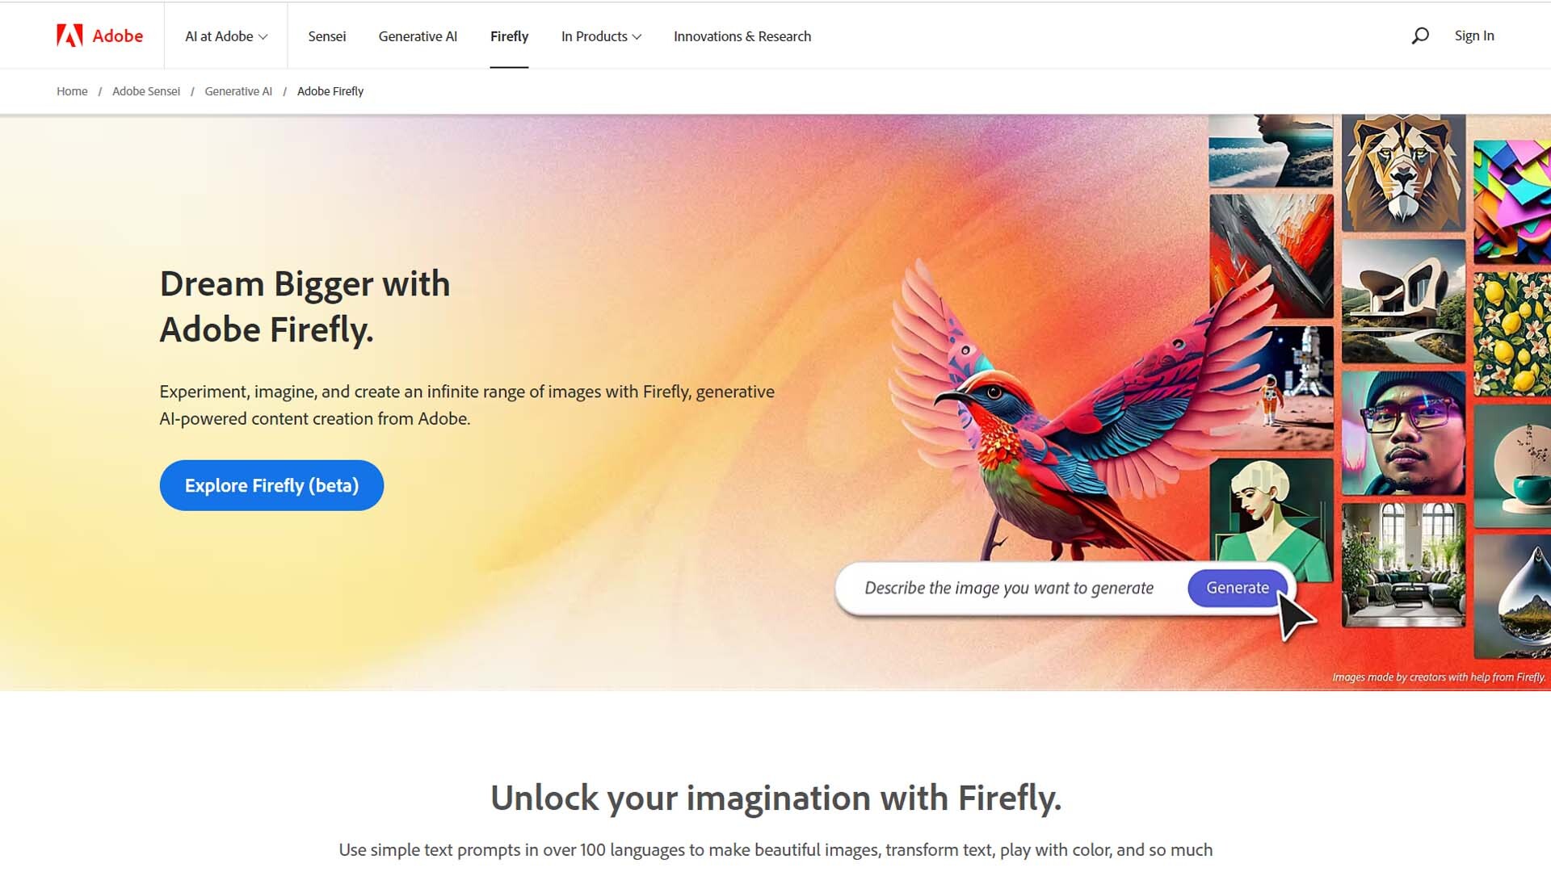Click the lion artwork thumbnail
Image resolution: width=1551 pixels, height=872 pixels.
(x=1403, y=172)
